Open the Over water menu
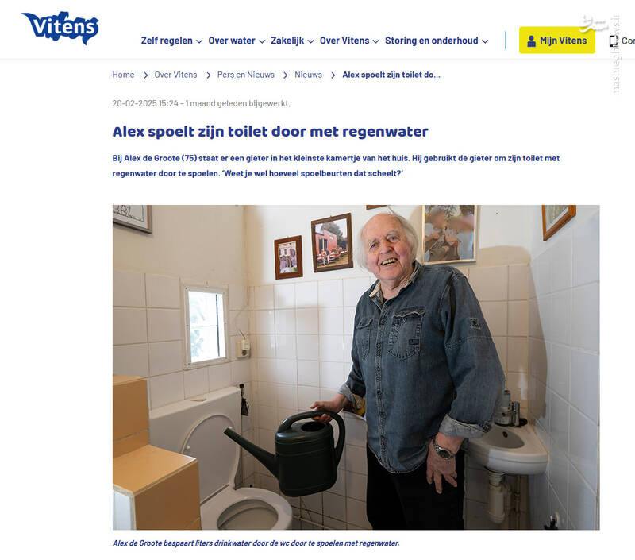 (237, 41)
